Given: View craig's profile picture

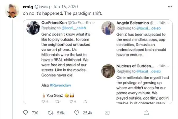Looking at the screenshot, I should point(12,11).
